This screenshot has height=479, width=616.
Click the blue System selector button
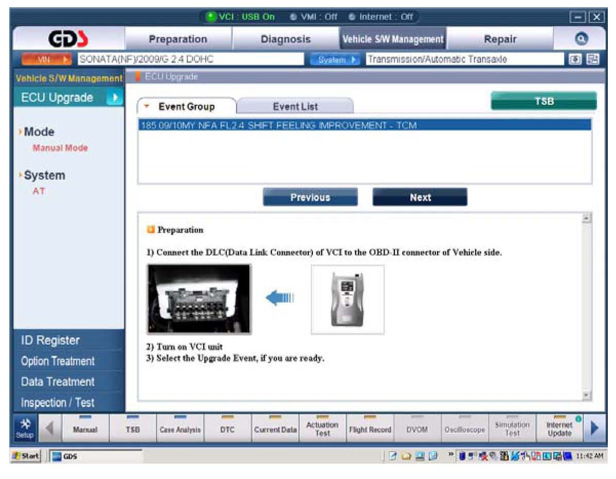pyautogui.click(x=336, y=59)
